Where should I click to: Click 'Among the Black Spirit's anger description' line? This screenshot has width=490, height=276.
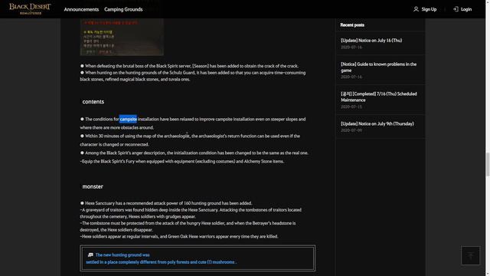(x=194, y=153)
